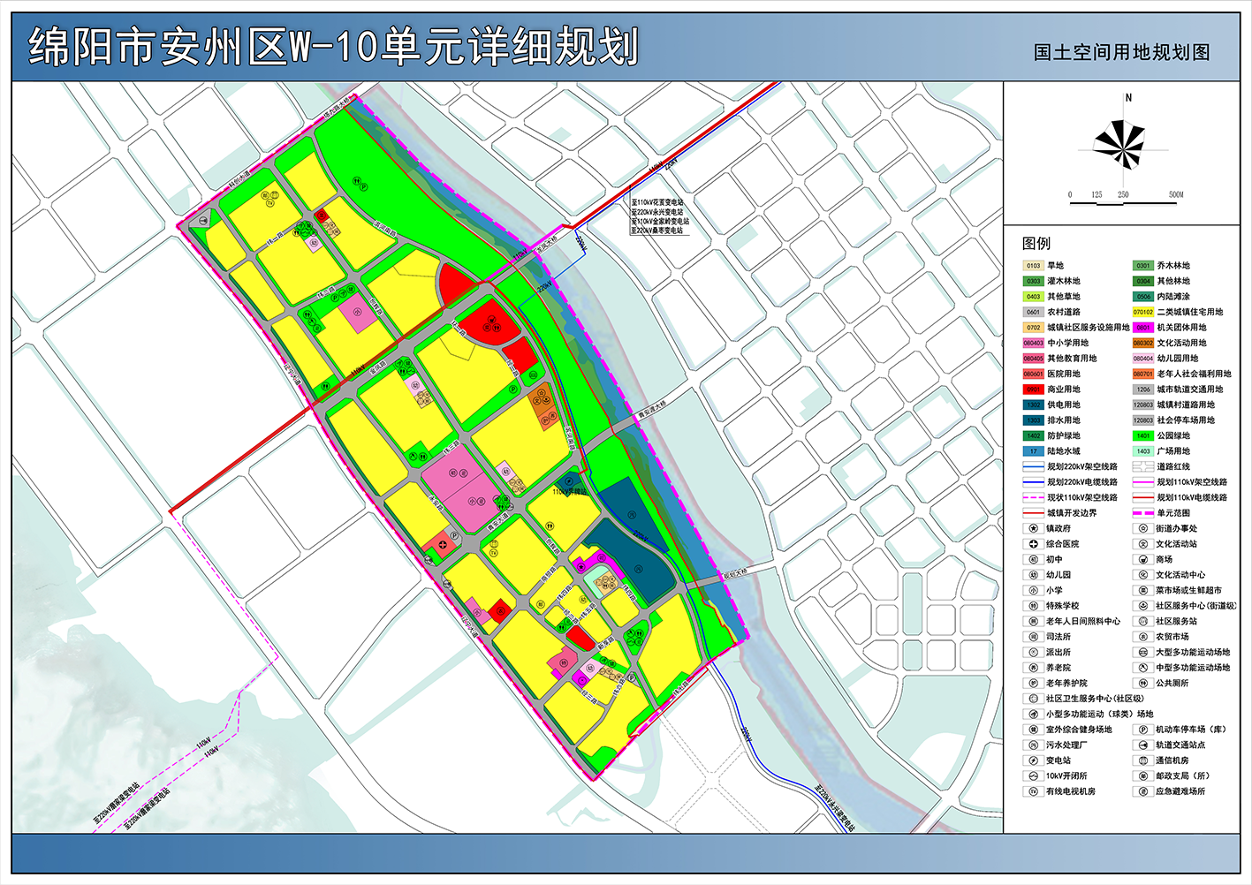The width and height of the screenshot is (1252, 885).
Task: Click the 10kV开闭所 legend icon
Action: (1032, 775)
